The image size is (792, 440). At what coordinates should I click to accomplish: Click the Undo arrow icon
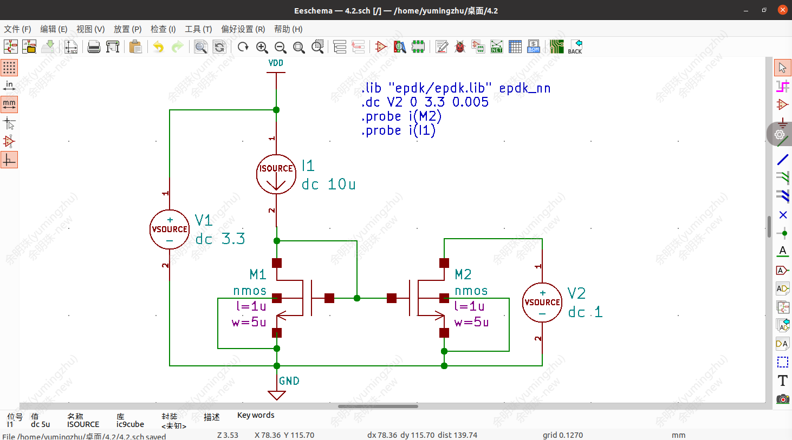(x=158, y=47)
